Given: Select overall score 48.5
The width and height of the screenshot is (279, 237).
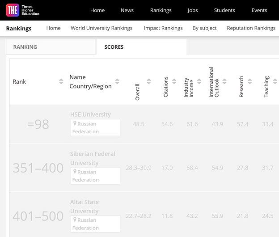Looking at the screenshot, I should [139, 124].
